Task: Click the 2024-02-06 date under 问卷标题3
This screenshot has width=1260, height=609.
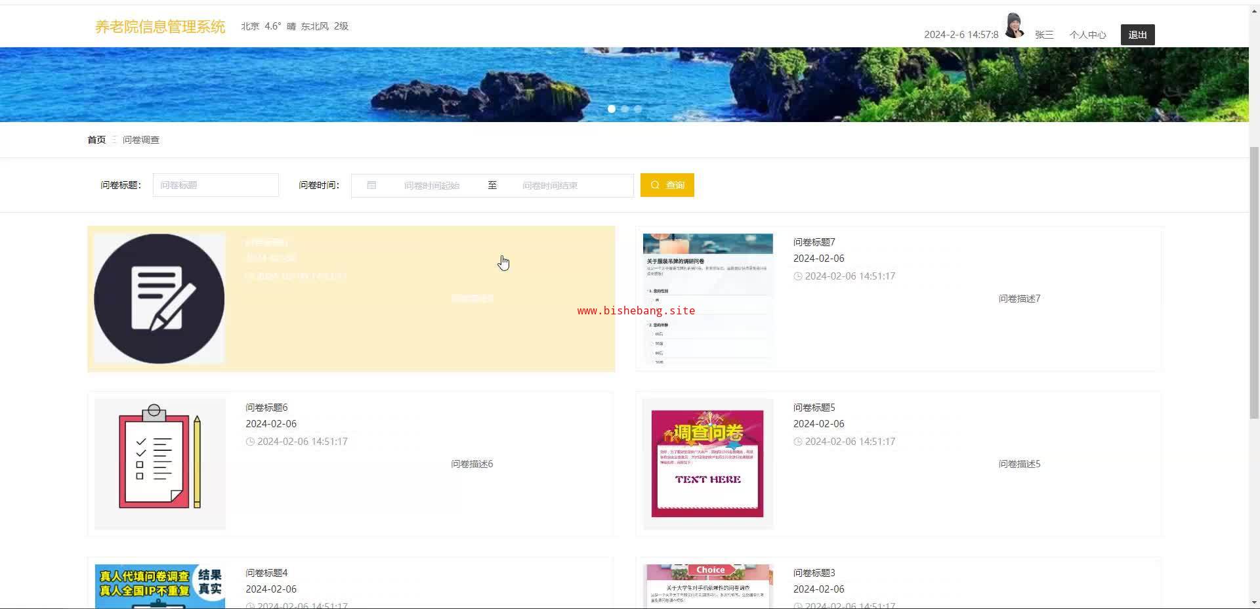Action: tap(819, 589)
